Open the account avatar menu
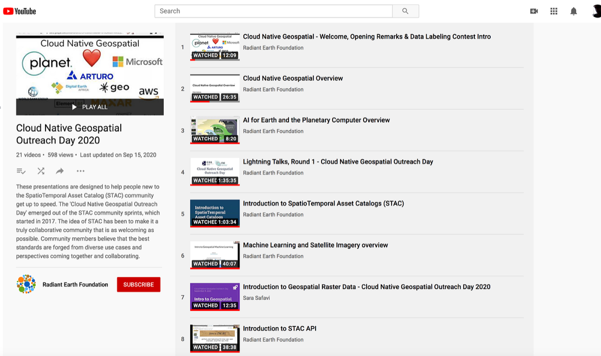The image size is (601, 356). 596,11
